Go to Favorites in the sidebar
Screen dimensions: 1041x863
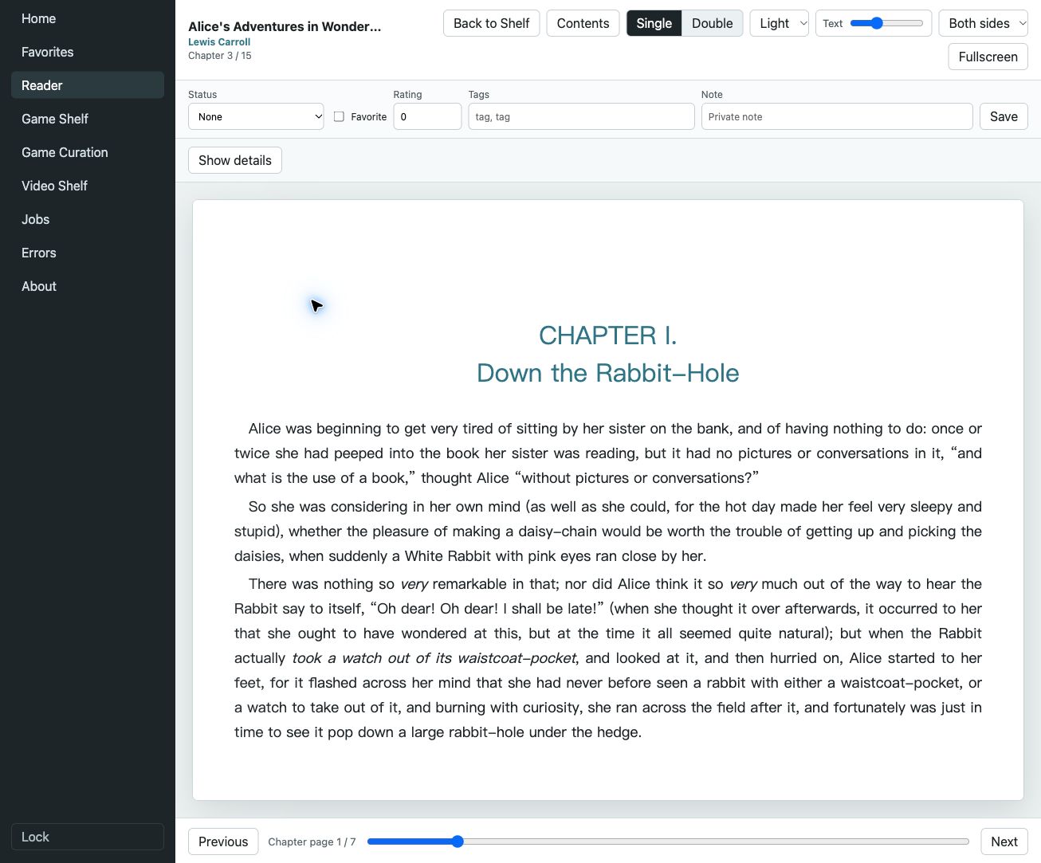click(88, 52)
